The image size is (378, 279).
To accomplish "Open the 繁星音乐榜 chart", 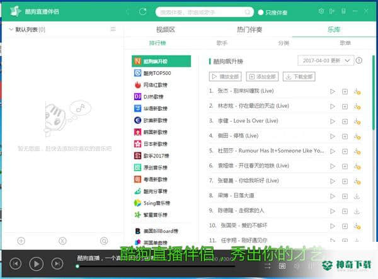I will pos(161,215).
